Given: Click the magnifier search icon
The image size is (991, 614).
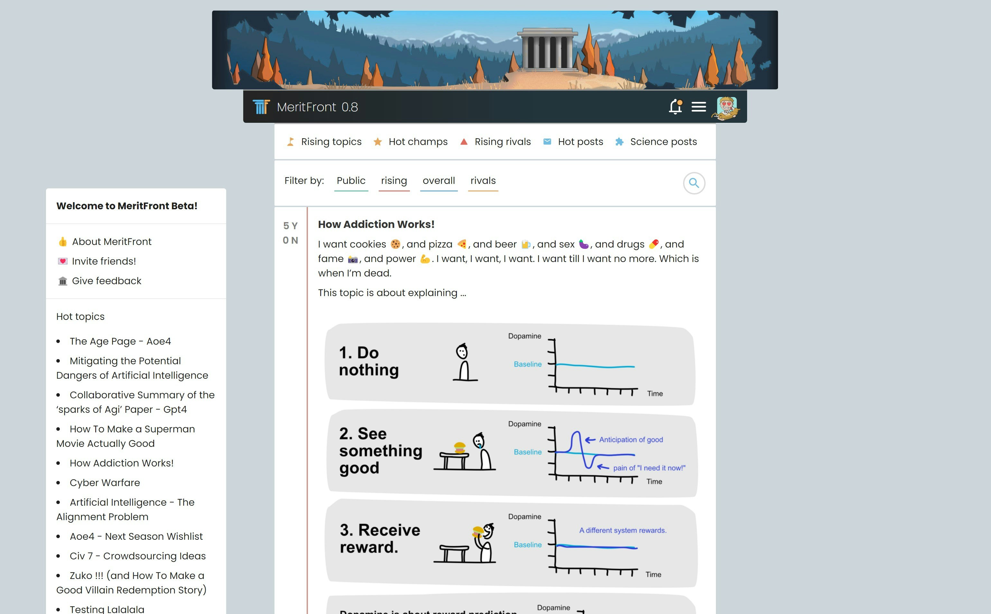Looking at the screenshot, I should coord(694,183).
